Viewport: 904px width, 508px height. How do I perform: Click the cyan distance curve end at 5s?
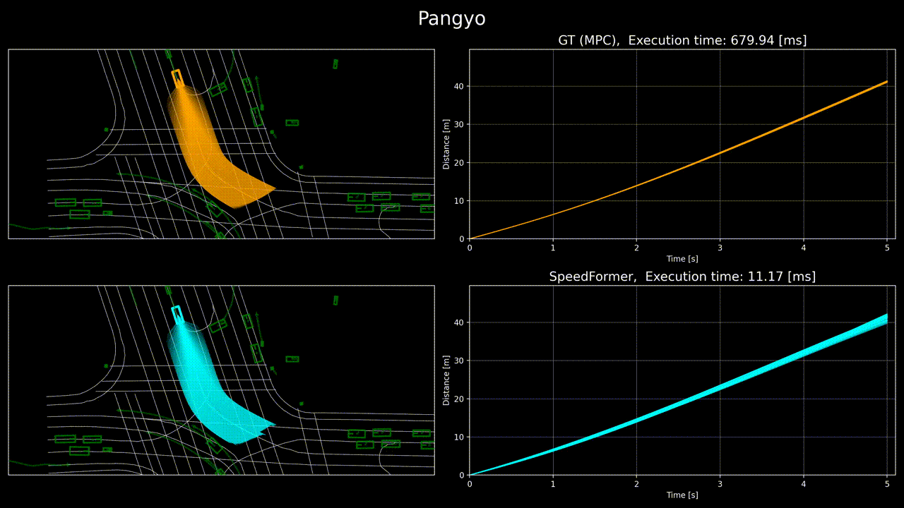coord(886,319)
